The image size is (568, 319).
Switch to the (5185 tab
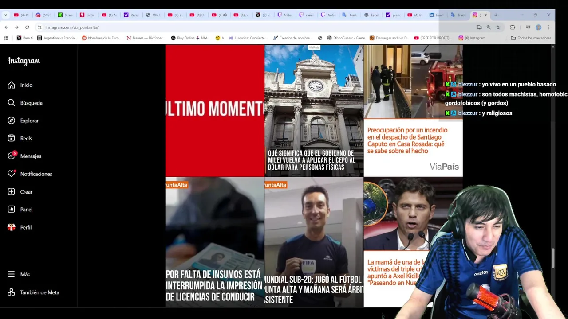pyautogui.click(x=43, y=15)
